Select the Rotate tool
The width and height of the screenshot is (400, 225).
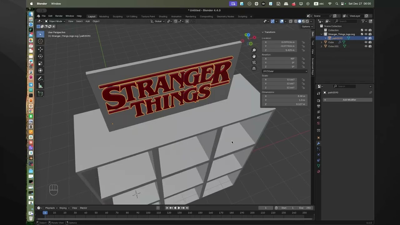click(40, 56)
